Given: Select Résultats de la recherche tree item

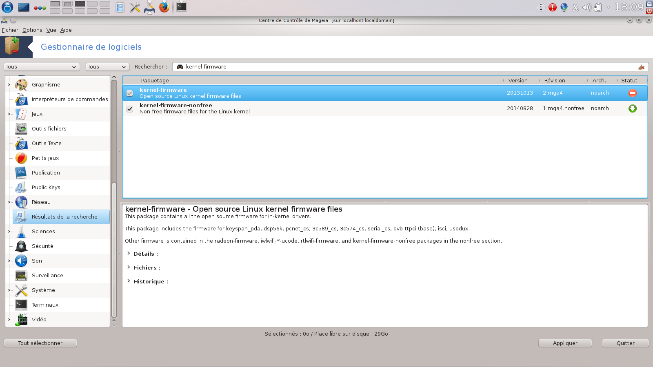Looking at the screenshot, I should [61, 217].
